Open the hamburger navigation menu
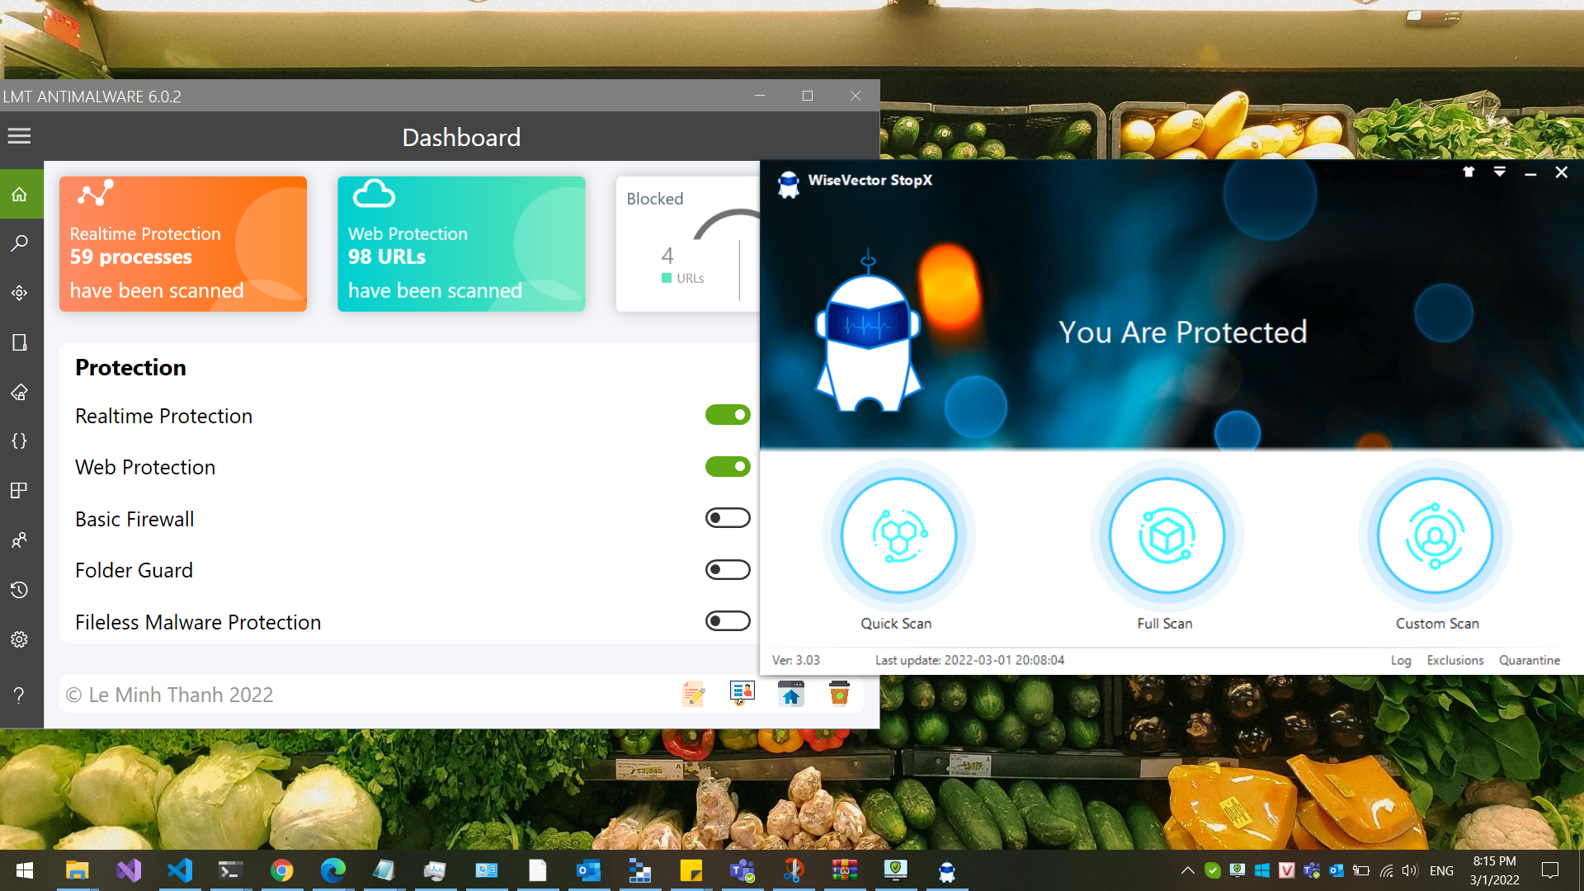 [20, 136]
